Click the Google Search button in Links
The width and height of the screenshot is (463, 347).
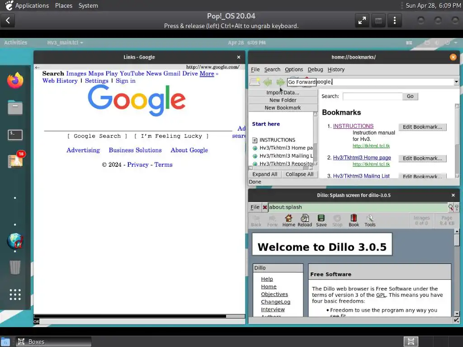pyautogui.click(x=97, y=136)
